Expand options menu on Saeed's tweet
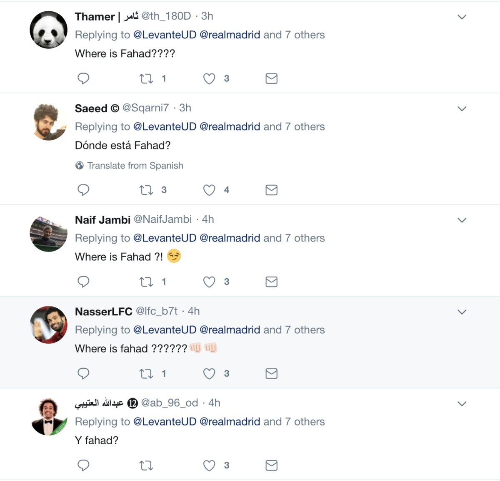This screenshot has width=500, height=481. [x=462, y=109]
